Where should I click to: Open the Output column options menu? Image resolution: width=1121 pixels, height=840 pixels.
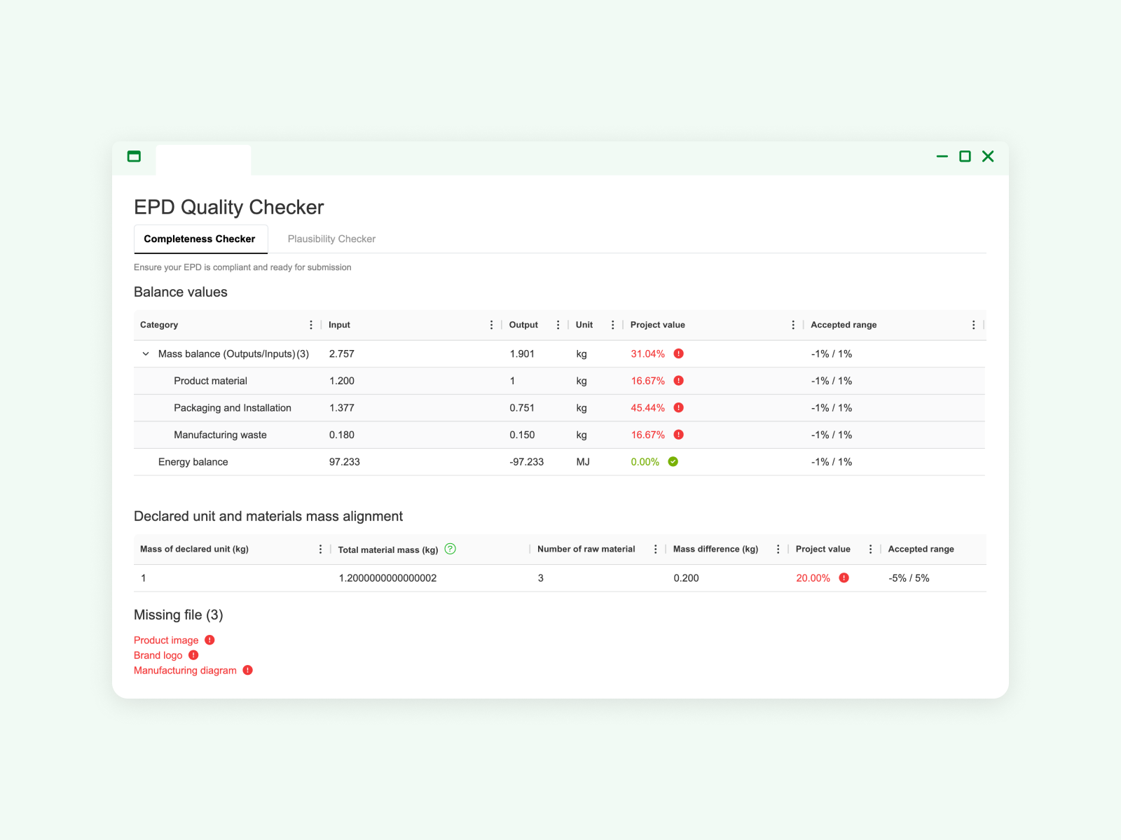tap(558, 325)
